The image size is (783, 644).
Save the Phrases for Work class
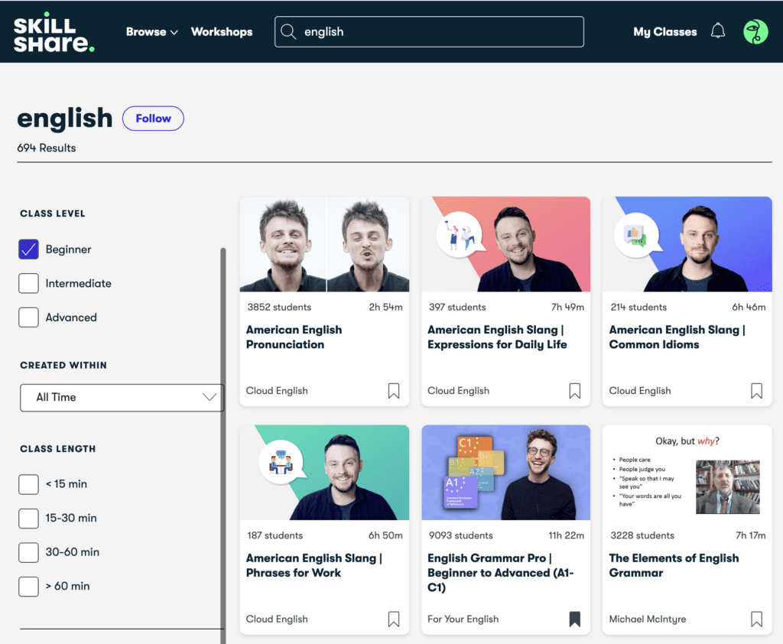pos(393,619)
